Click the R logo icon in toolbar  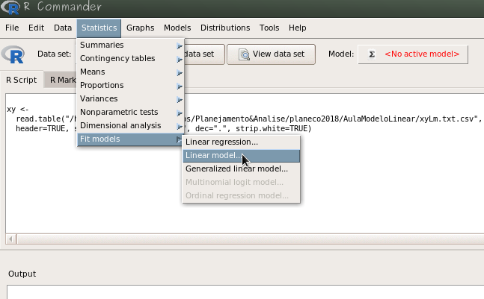coord(13,54)
